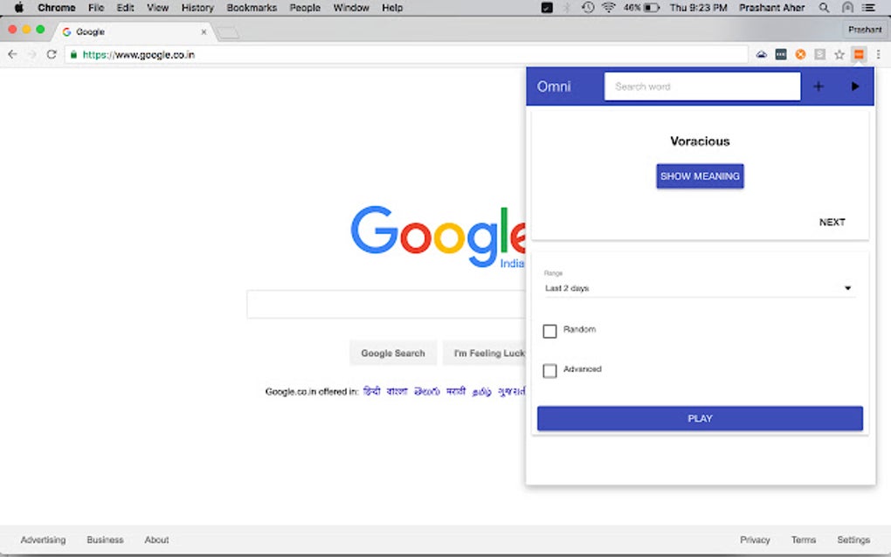Image resolution: width=891 pixels, height=557 pixels.
Task: Open Chrome's vertical dots menu
Action: tap(878, 54)
